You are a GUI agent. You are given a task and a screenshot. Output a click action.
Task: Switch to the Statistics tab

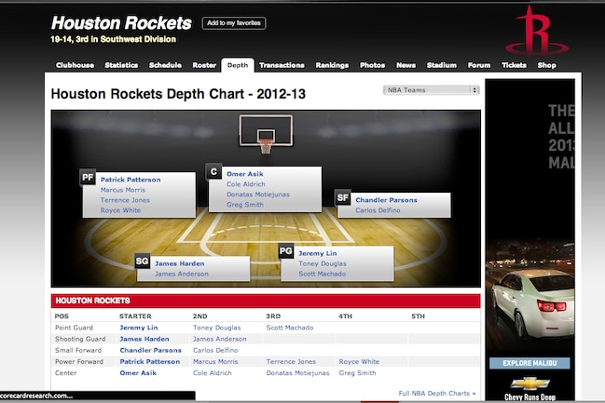121,65
